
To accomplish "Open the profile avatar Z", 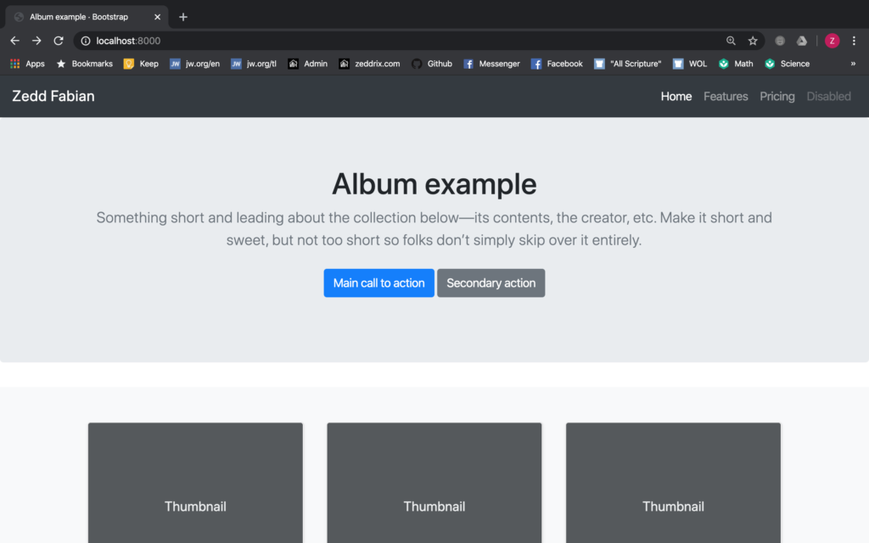I will (832, 41).
